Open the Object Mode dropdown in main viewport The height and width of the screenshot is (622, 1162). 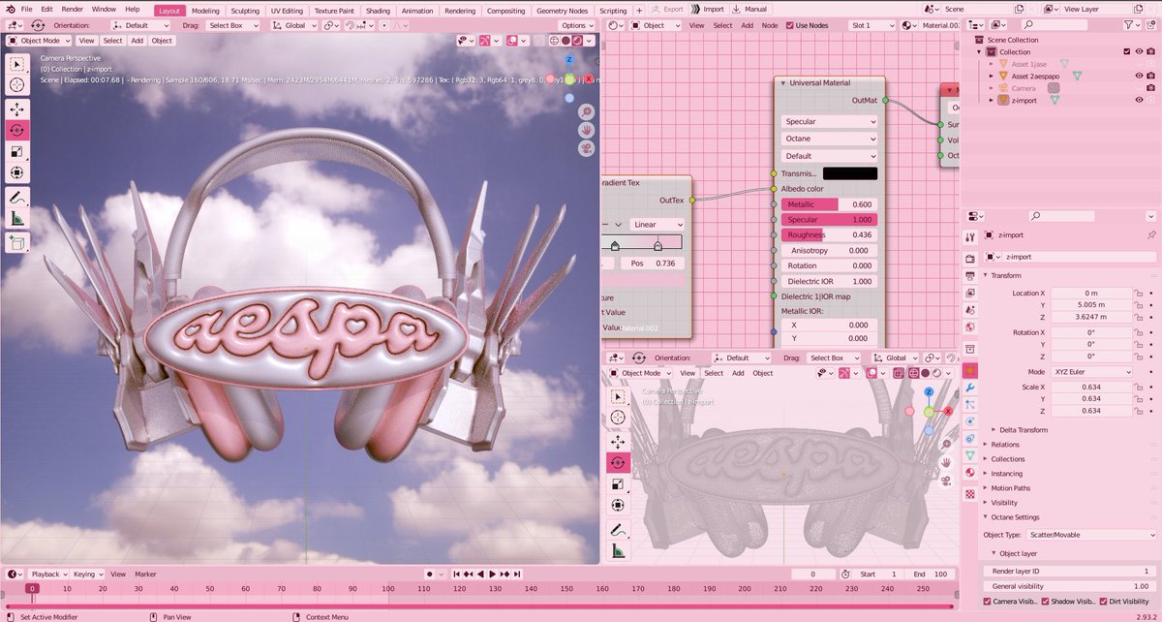point(39,41)
